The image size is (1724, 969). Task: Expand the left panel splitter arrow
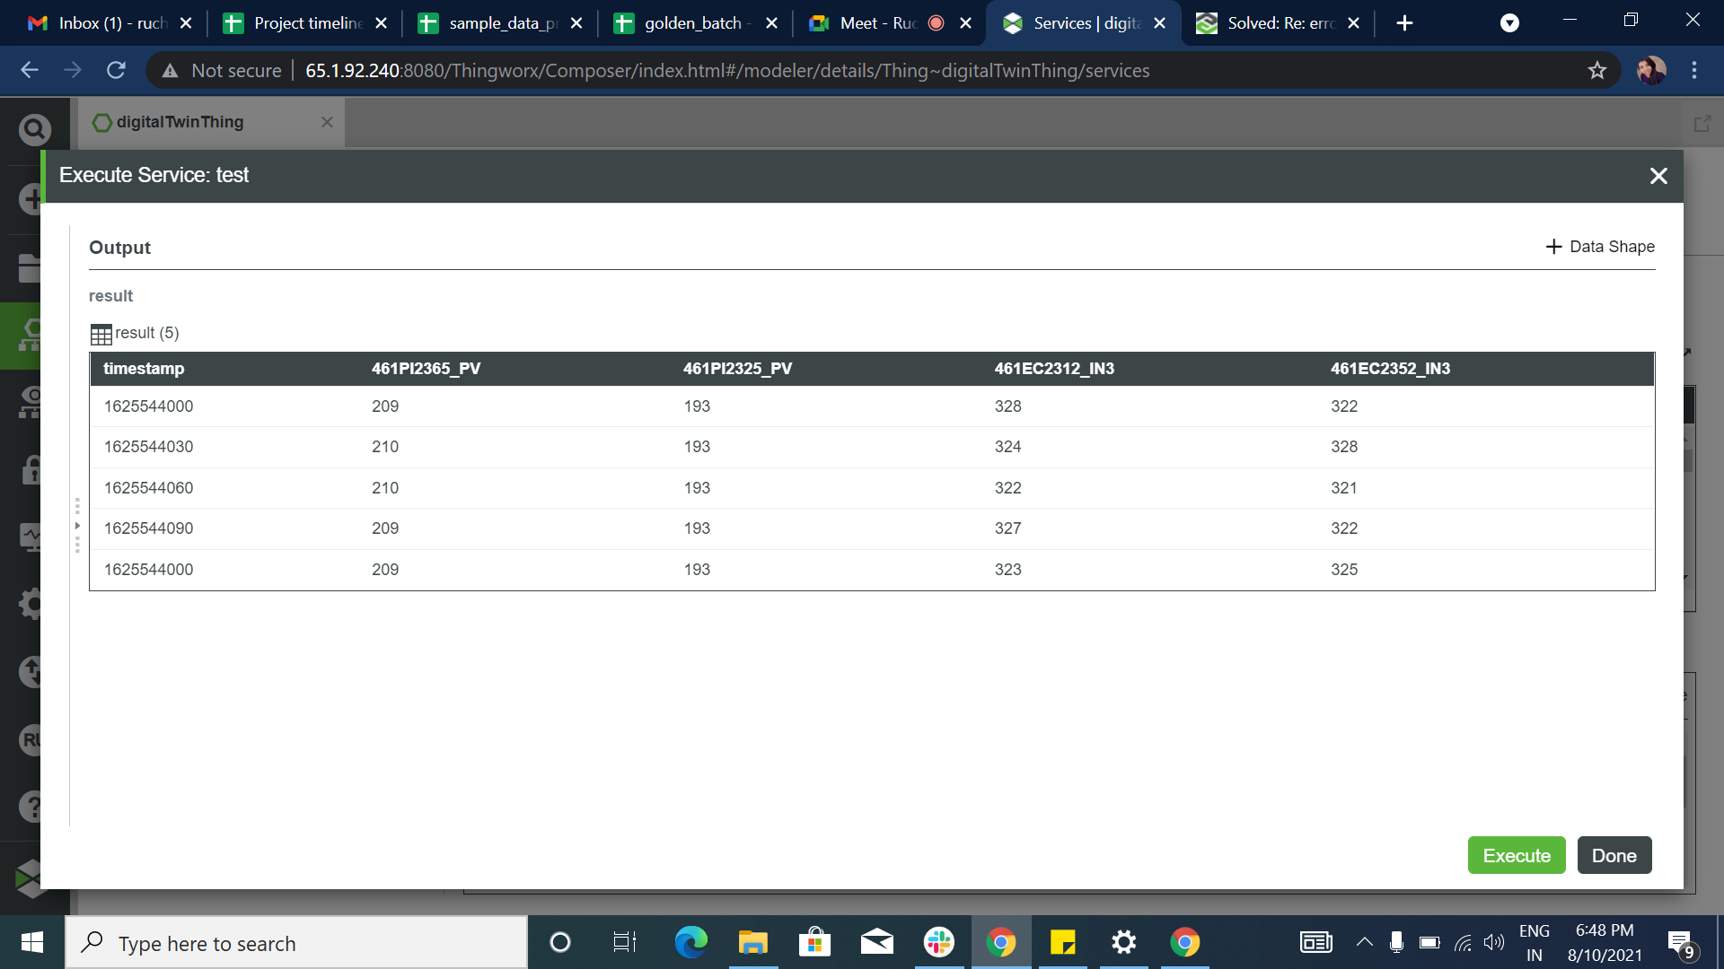coord(77,526)
